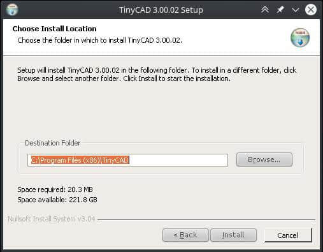This screenshot has height=252, width=323.
Task: Open the Browse... folder picker
Action: click(x=264, y=159)
